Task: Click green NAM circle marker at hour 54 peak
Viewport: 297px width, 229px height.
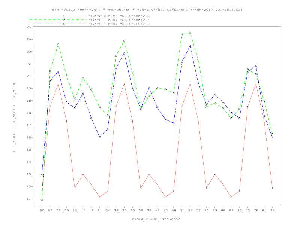Action: (190, 33)
